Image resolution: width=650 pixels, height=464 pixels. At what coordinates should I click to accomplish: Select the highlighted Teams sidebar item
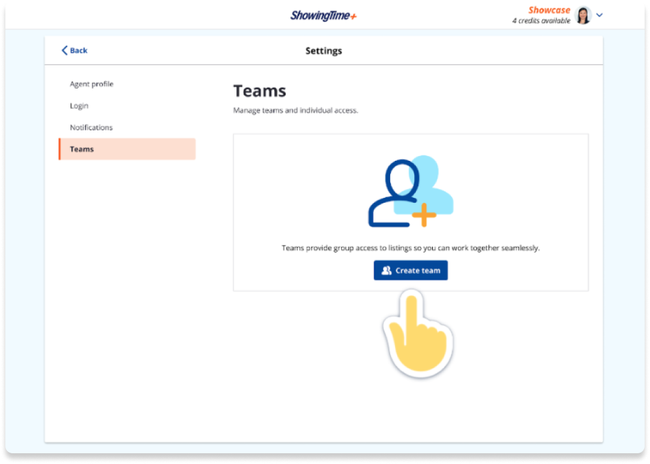[x=127, y=149]
